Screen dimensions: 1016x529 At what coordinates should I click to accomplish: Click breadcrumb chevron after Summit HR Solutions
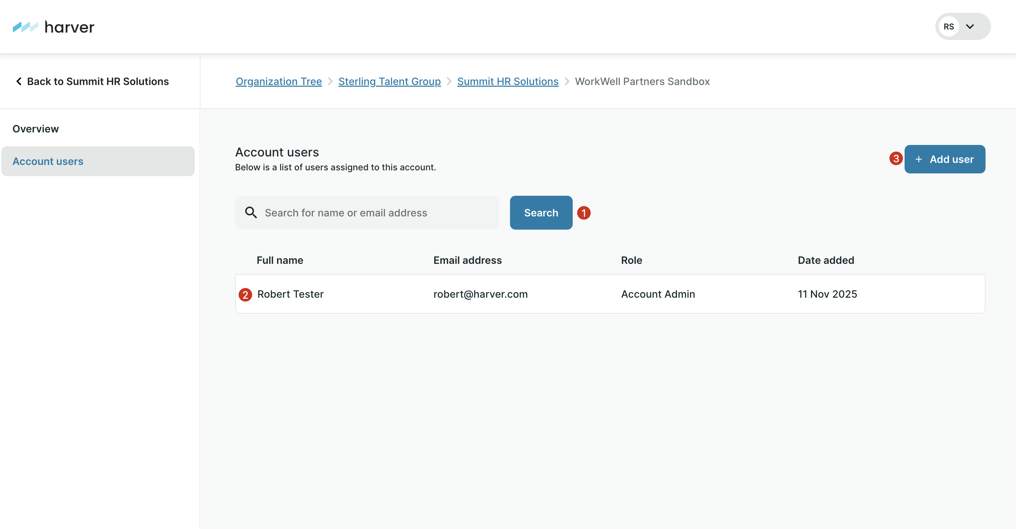pyautogui.click(x=567, y=81)
